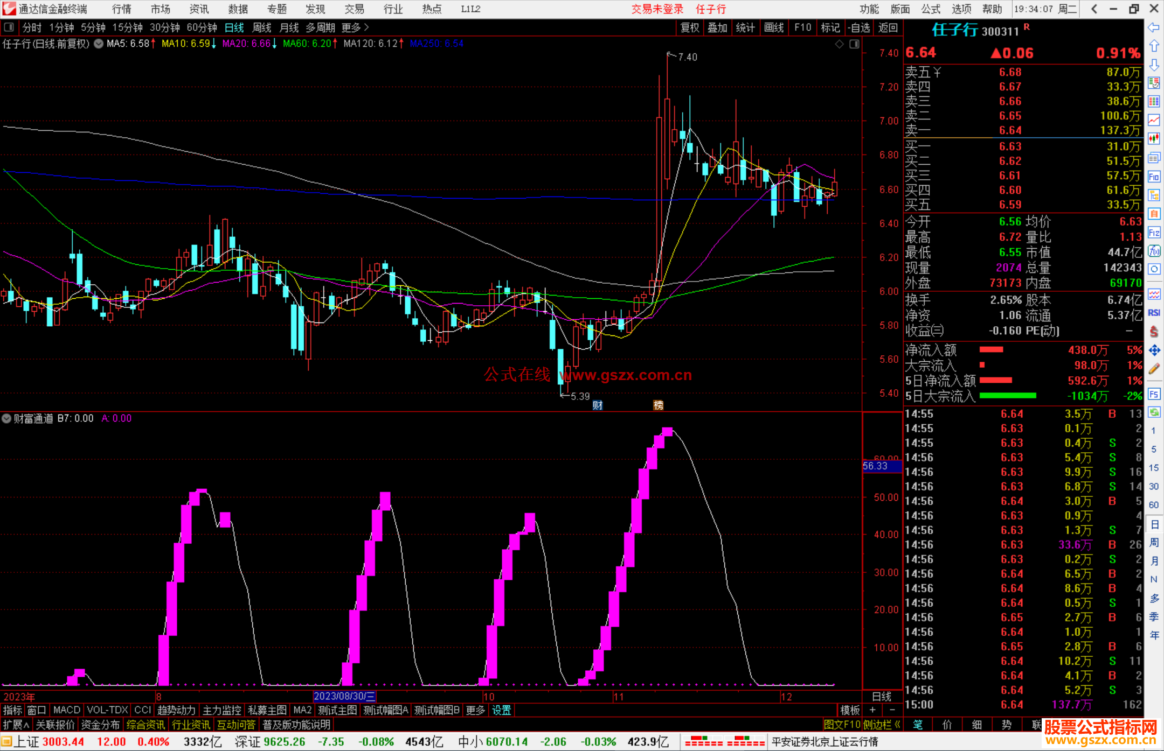Screen dimensions: 1164x751
Task: Click the RSI indicator sidebar icon
Action: [x=1154, y=313]
